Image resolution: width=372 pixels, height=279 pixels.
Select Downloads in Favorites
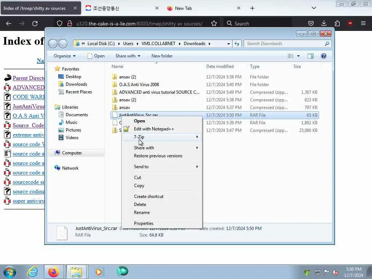click(76, 84)
